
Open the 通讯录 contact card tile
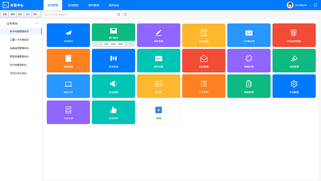158,86
